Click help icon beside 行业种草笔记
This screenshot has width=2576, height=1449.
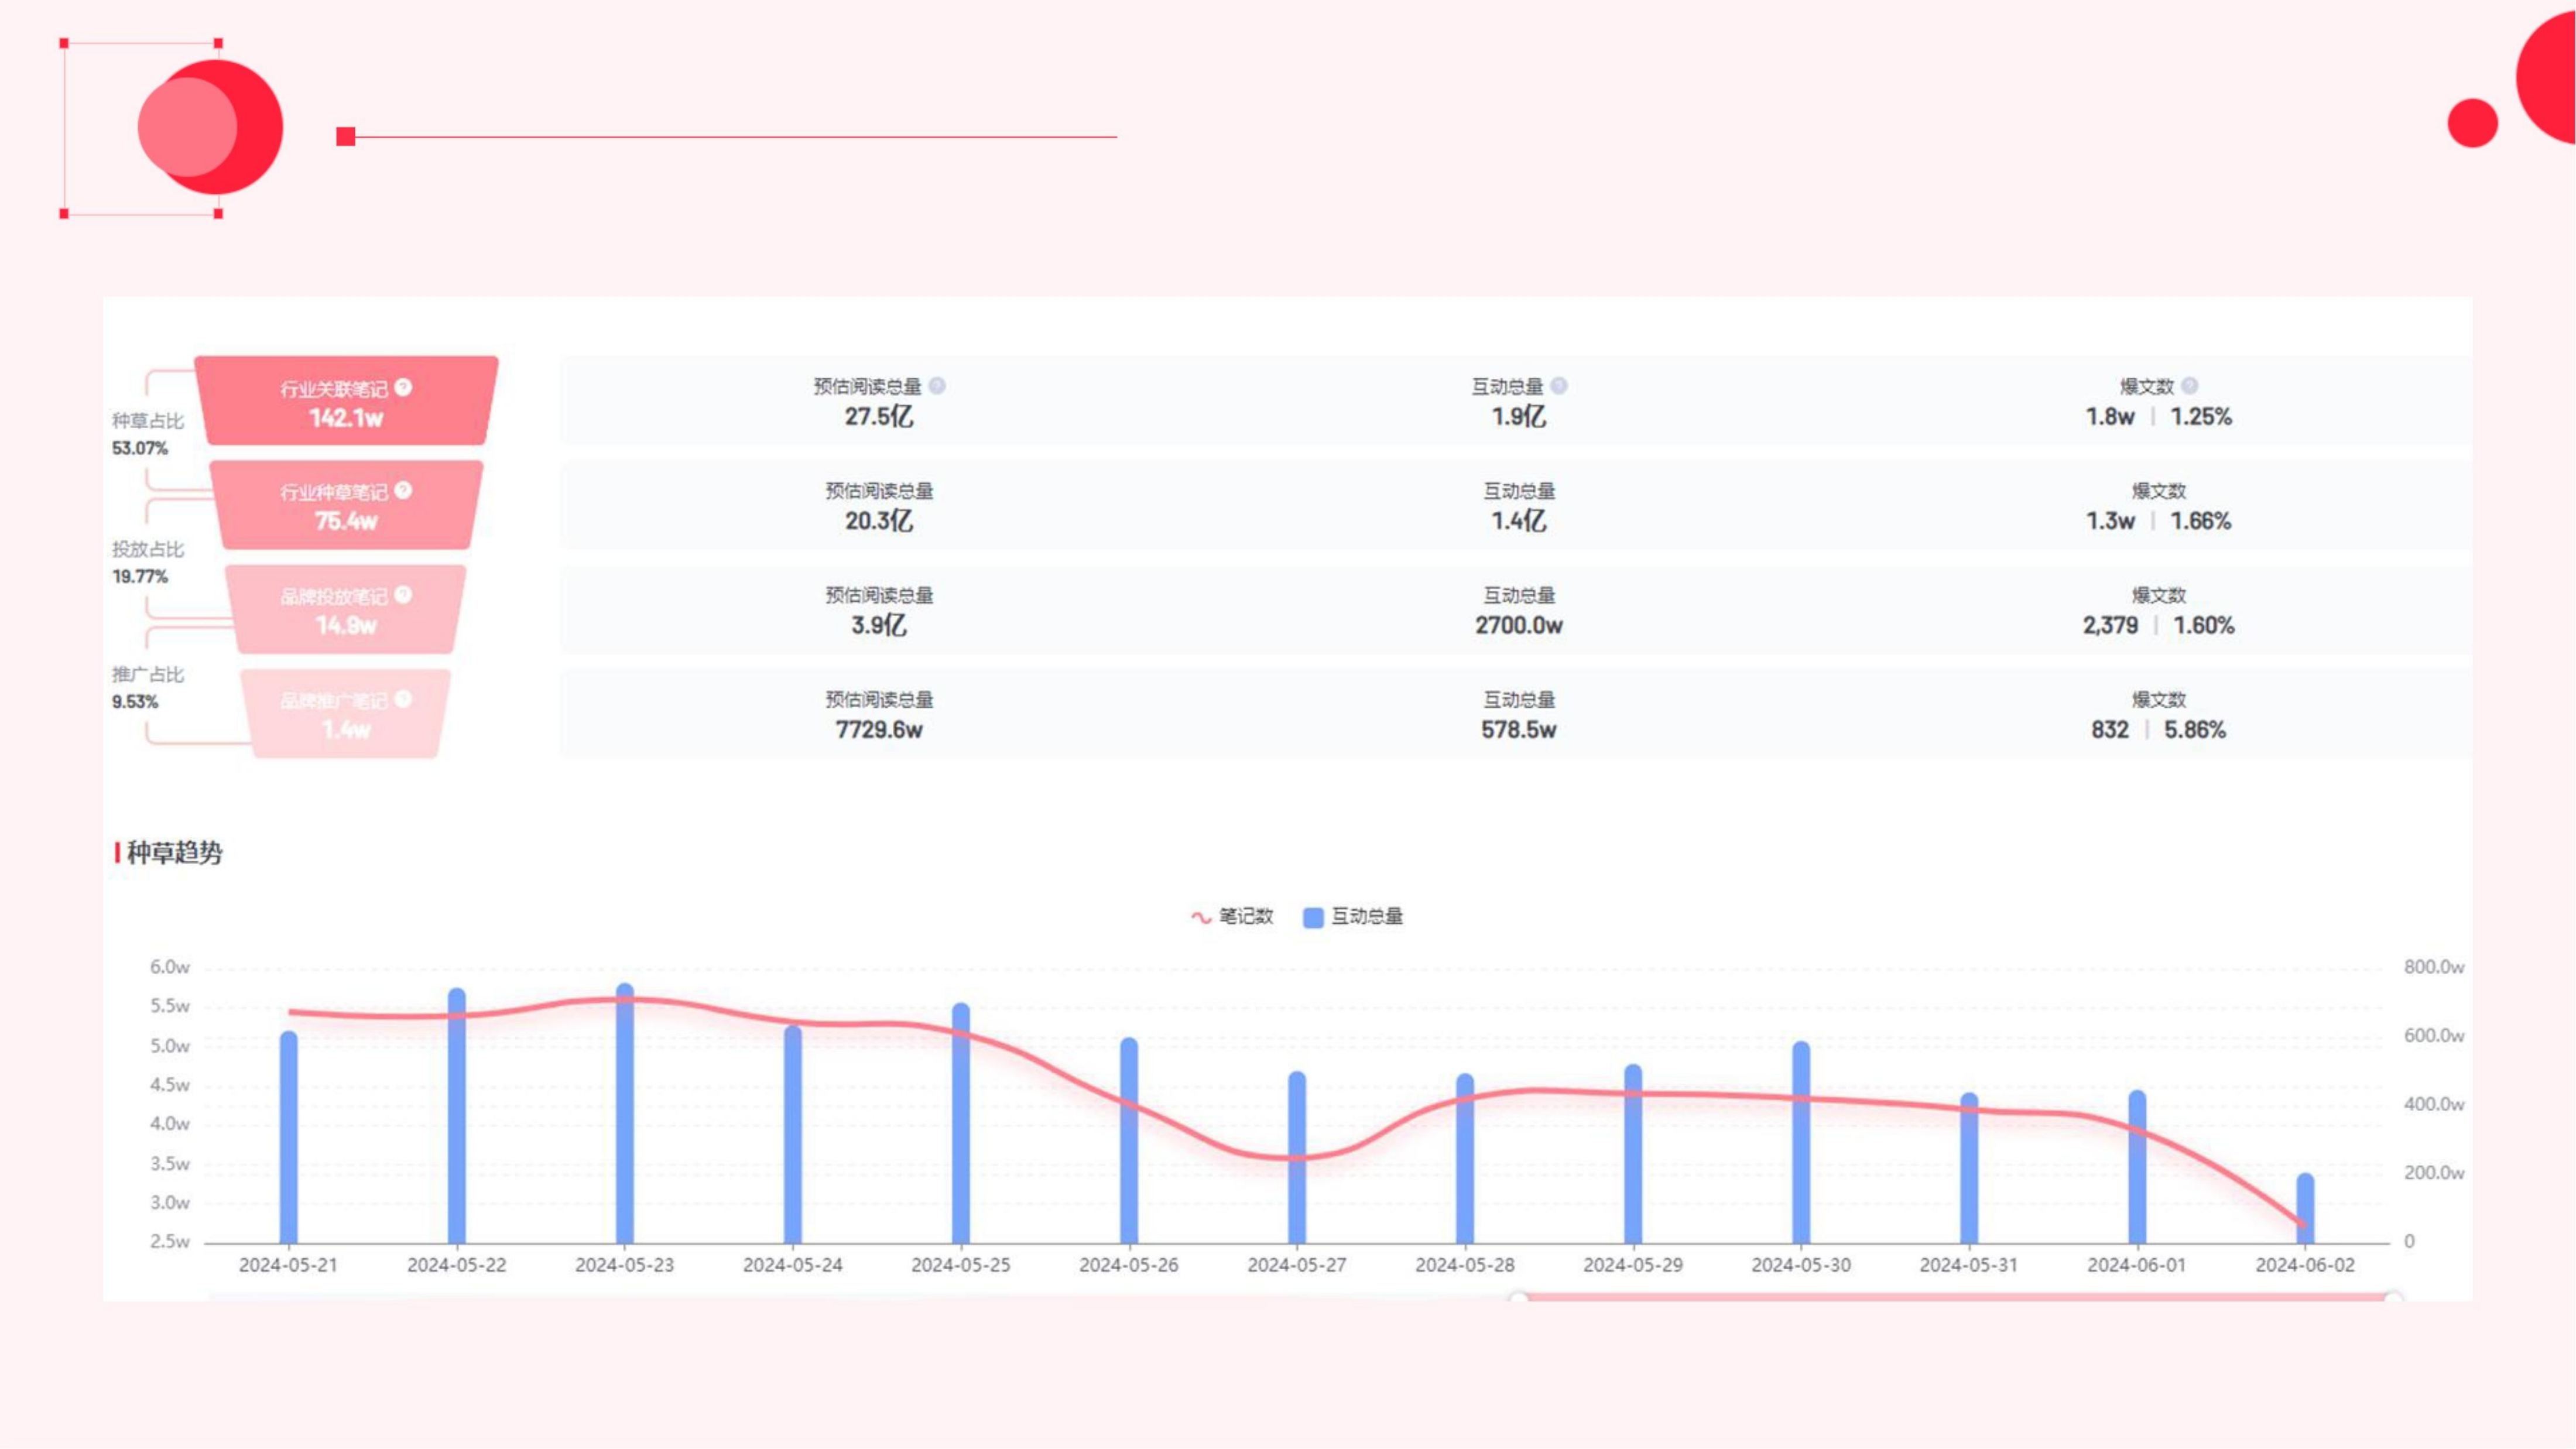[x=403, y=490]
